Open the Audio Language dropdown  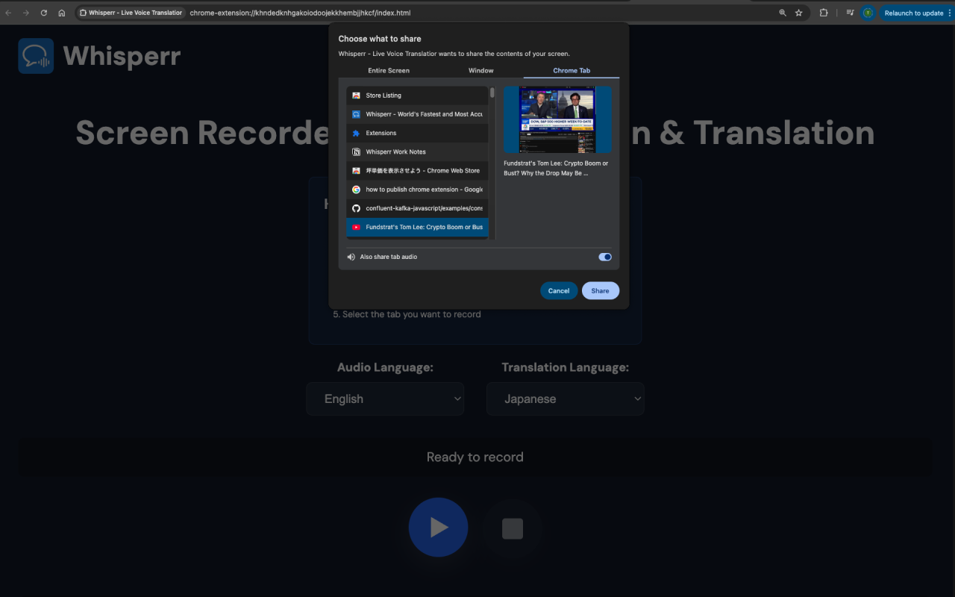[385, 399]
